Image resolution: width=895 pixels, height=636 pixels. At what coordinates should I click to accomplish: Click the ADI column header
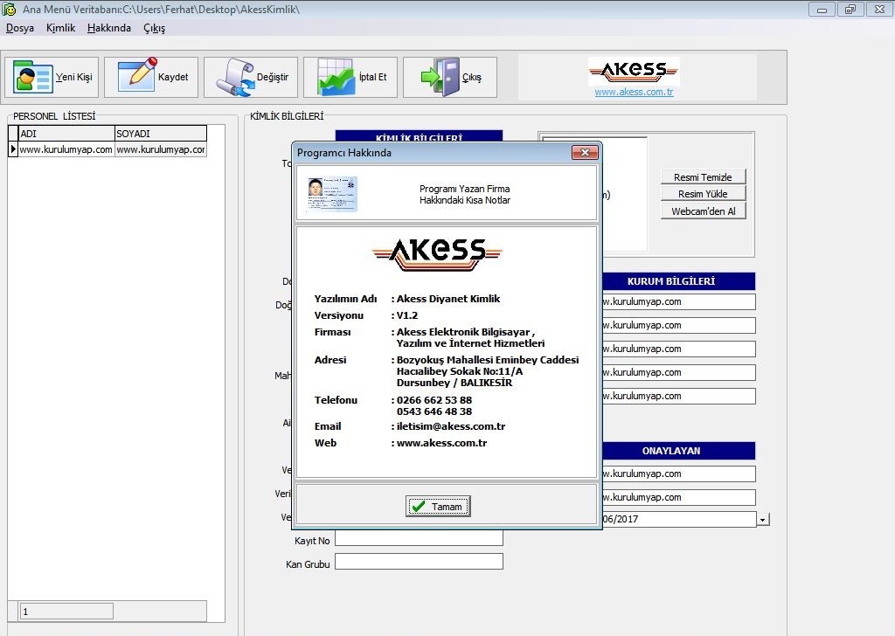[66, 134]
